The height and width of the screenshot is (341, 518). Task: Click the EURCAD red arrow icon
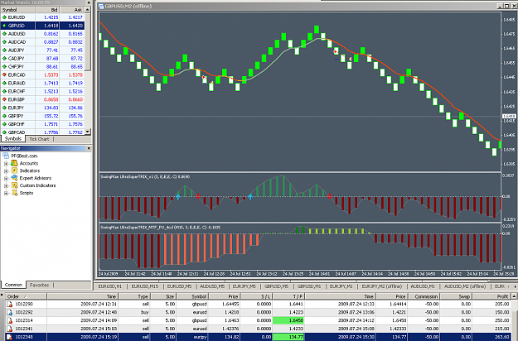4,74
